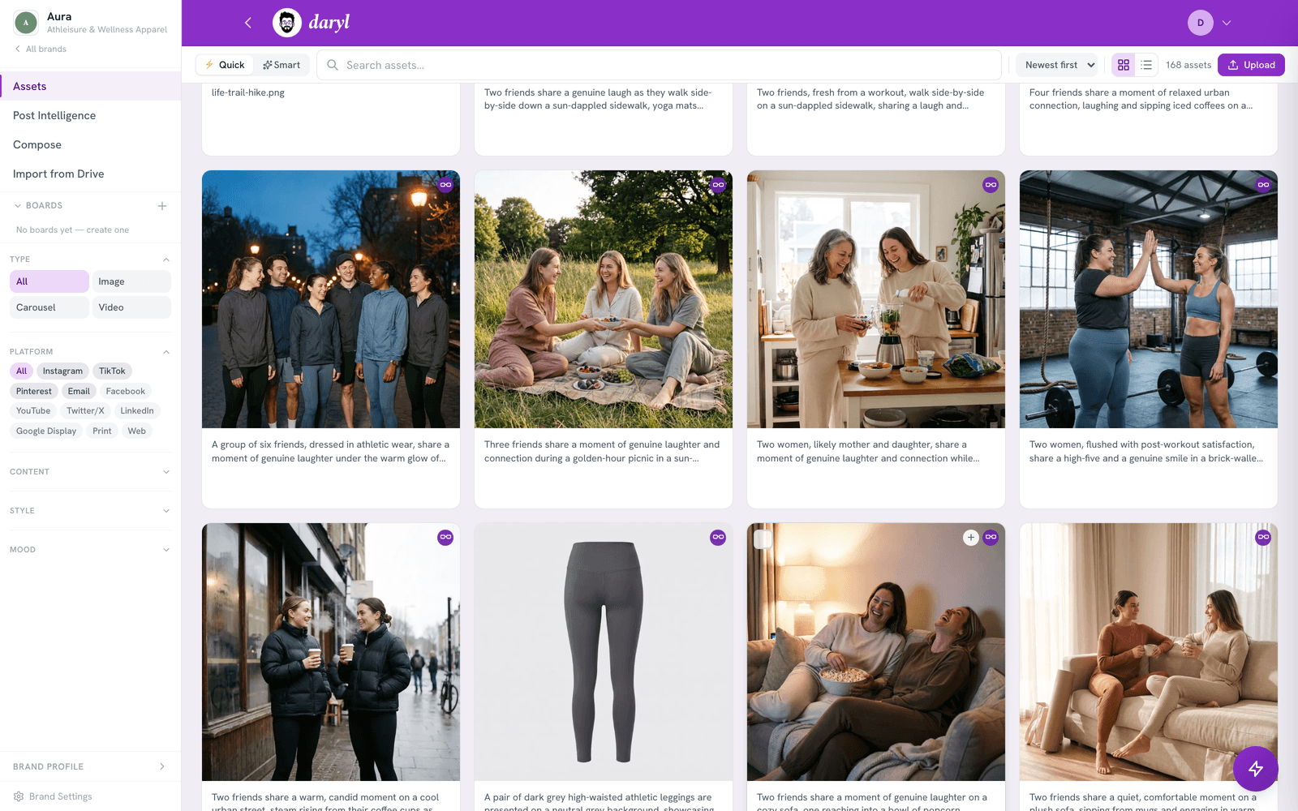Click the plus icon on popcorn sofa image
Image resolution: width=1298 pixels, height=811 pixels.
click(x=970, y=537)
